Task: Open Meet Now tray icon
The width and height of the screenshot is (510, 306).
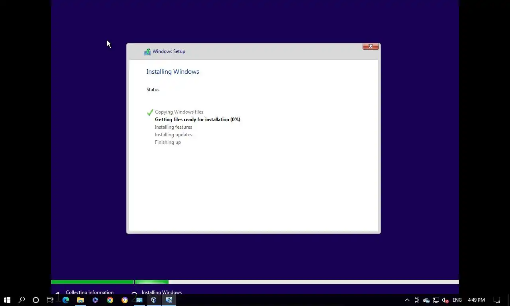Action: tap(417, 300)
